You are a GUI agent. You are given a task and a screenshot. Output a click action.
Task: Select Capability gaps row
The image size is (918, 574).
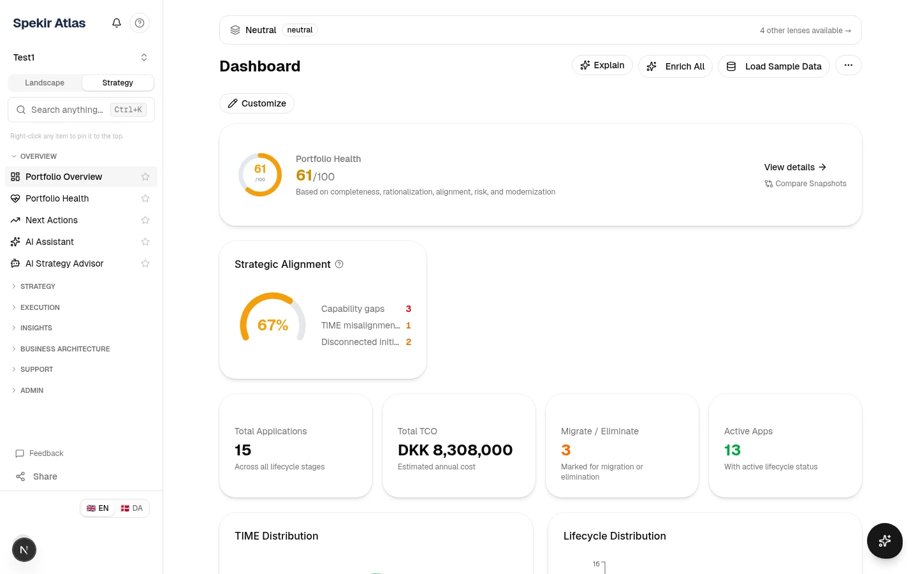pyautogui.click(x=367, y=309)
